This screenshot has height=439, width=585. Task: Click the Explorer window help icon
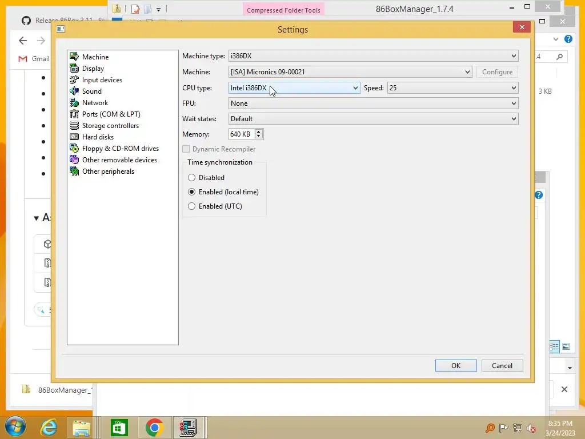coord(568,39)
